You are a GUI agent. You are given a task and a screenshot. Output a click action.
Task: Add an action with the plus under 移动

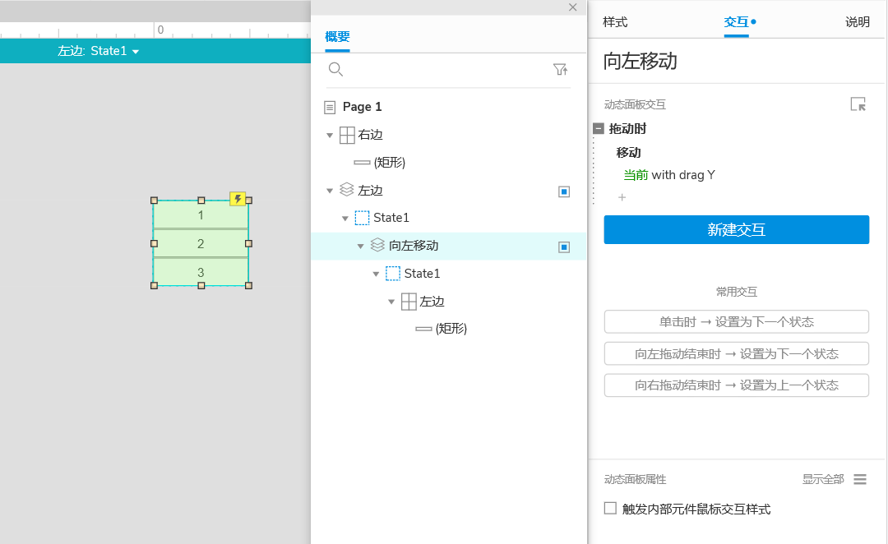(x=622, y=197)
